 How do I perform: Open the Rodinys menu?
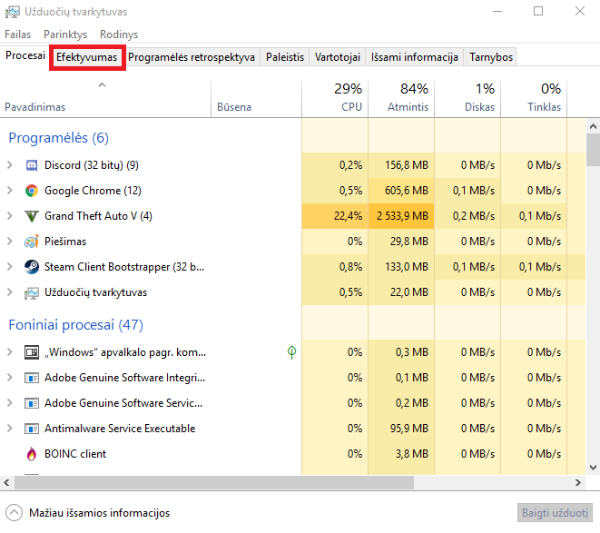point(119,35)
